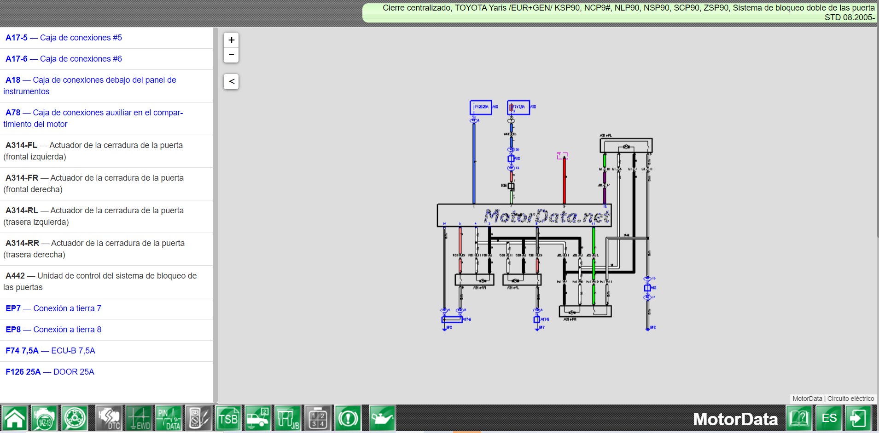879x433 pixels.
Task: Open the PIN DATA icon
Action: [x=169, y=419]
